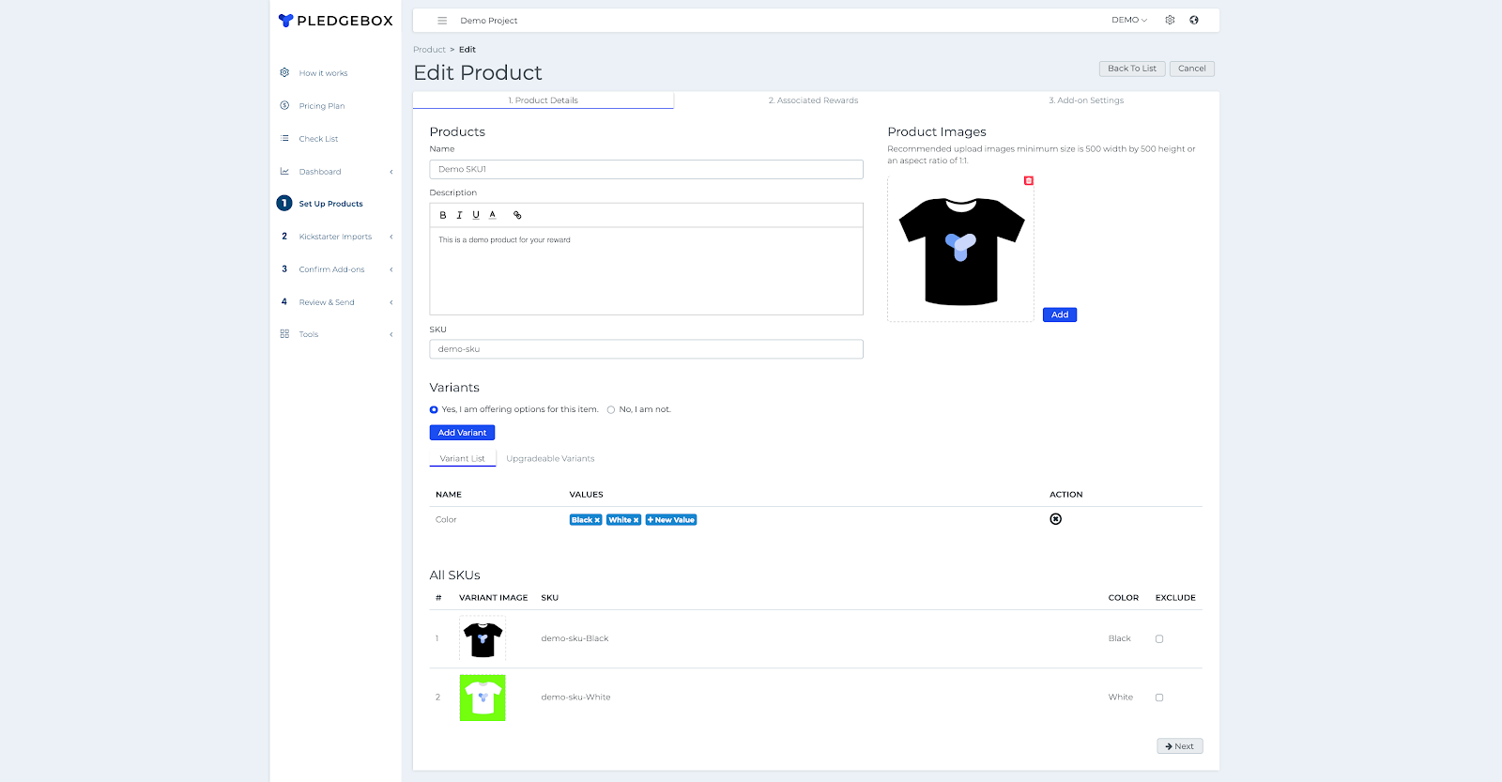Open text color tool in description editor
Screen dimensions: 1502x782
point(492,215)
